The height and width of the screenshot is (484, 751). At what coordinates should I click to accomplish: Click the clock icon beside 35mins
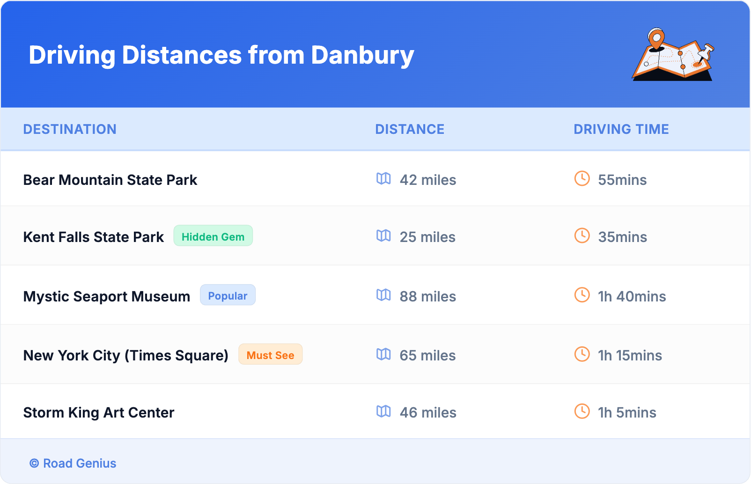(582, 236)
